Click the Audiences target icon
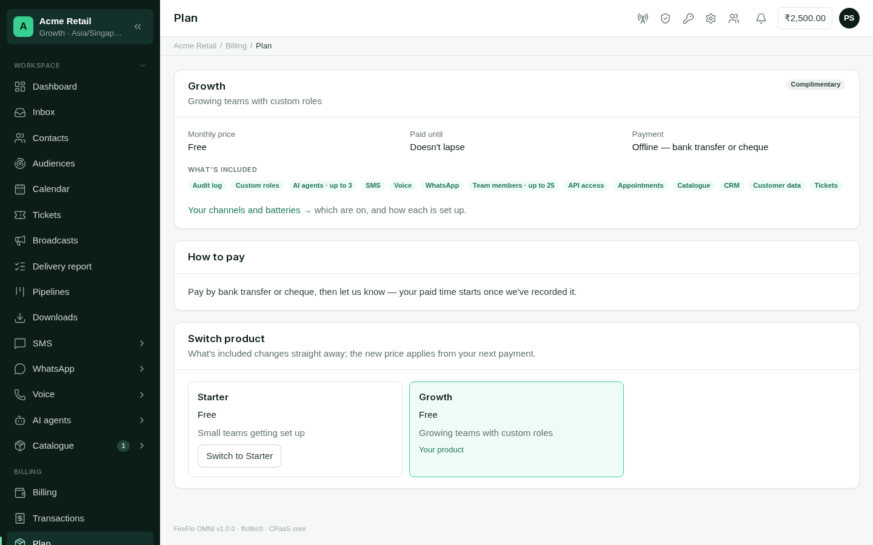This screenshot has width=873, height=545. (20, 163)
